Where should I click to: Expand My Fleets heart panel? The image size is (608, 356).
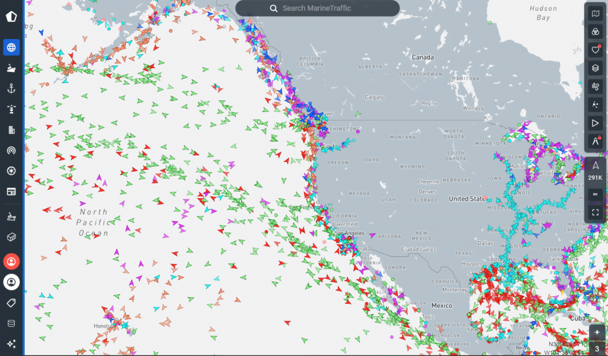[x=595, y=50]
